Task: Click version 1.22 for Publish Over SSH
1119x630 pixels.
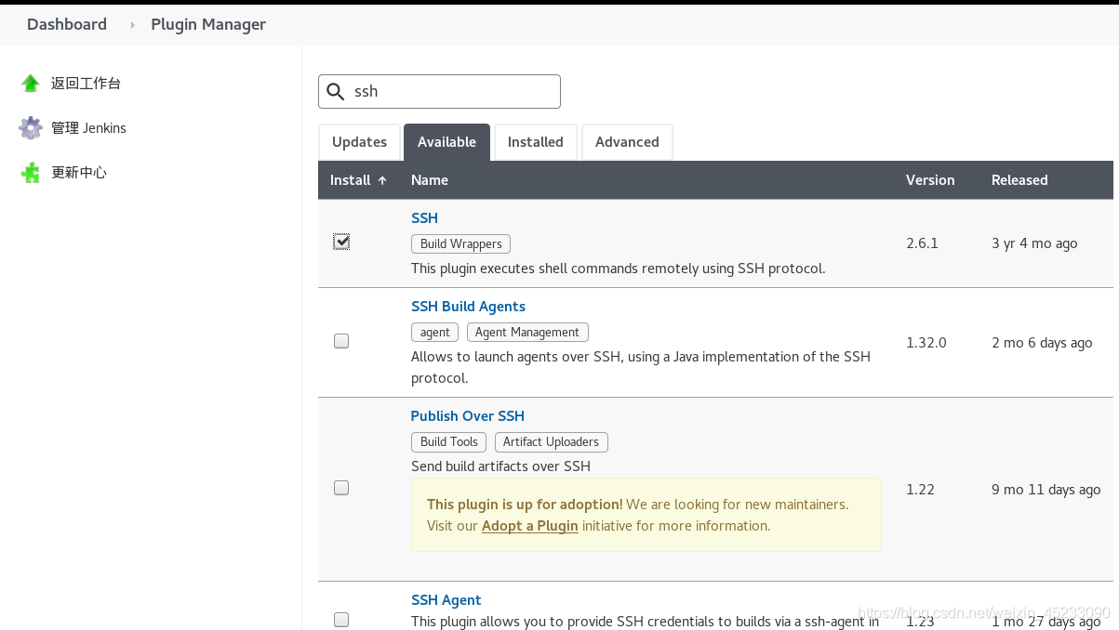Action: tap(920, 490)
